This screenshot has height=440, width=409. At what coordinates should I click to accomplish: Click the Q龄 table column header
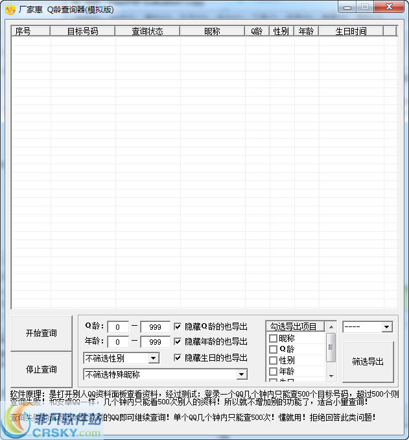tap(257, 31)
